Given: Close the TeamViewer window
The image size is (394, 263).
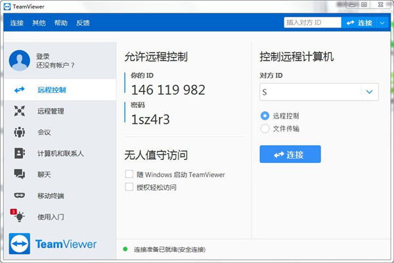Looking at the screenshot, I should tap(381, 5).
